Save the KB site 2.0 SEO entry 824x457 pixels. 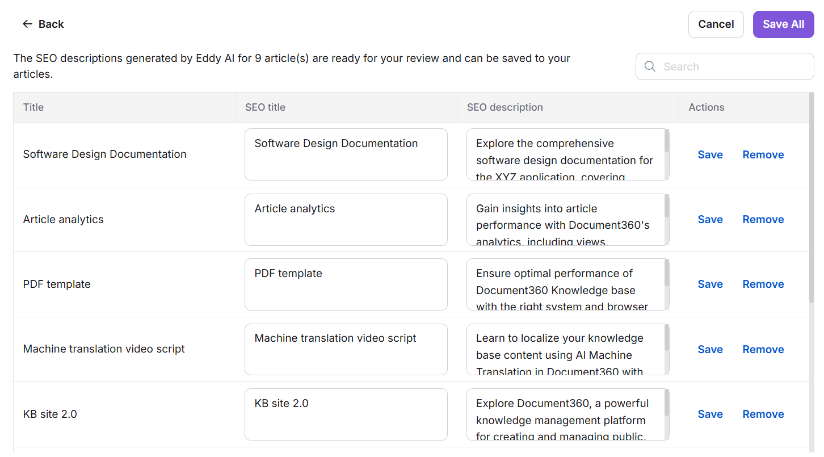pos(710,414)
